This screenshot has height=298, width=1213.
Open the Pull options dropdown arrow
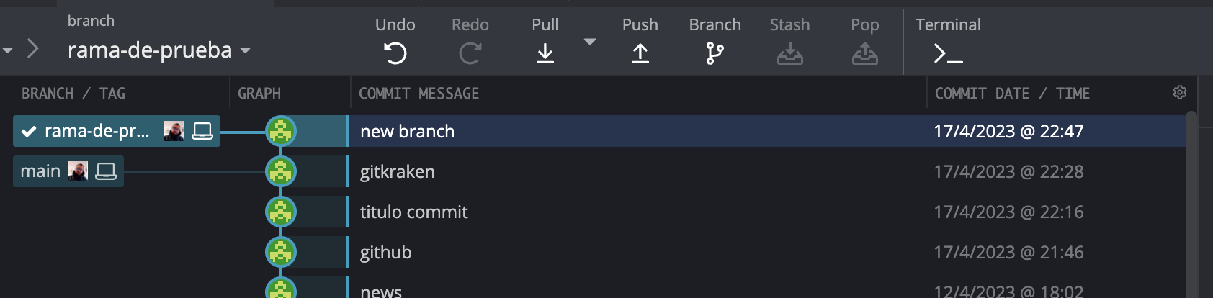tap(589, 42)
